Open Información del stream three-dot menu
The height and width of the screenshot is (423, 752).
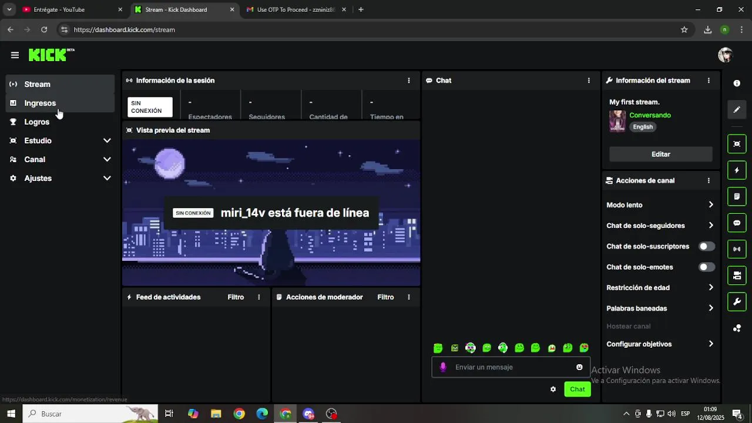point(709,80)
